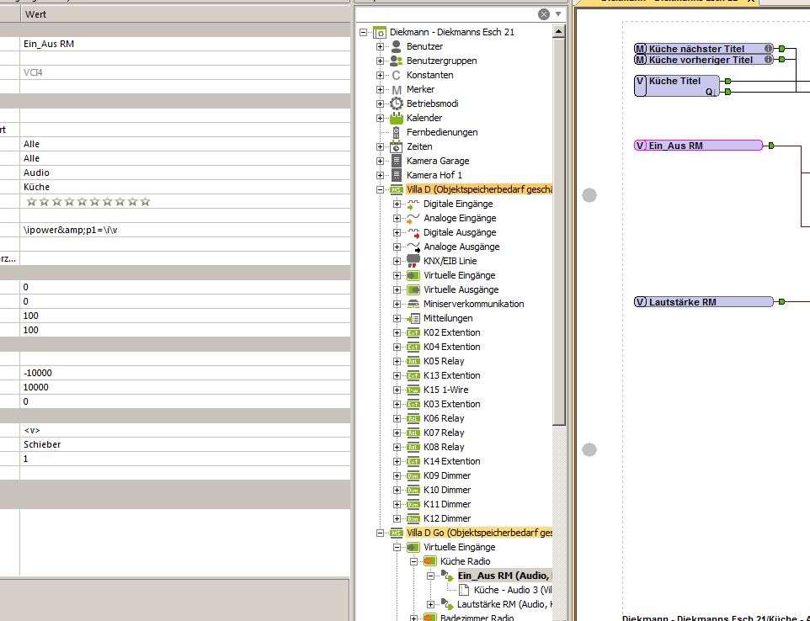This screenshot has height=621, width=810.
Task: Click the Villa D miniserver icon
Action: 397,190
